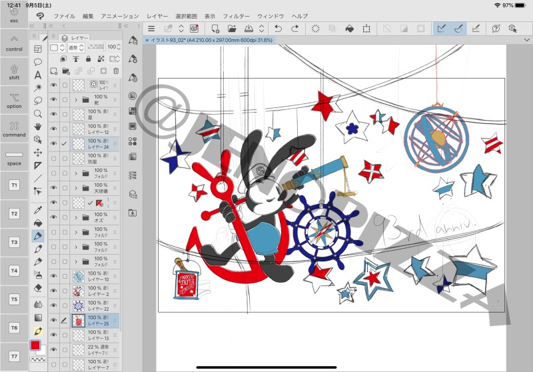Select the Hand move tool
Screen dimensions: 533x372
click(38, 127)
